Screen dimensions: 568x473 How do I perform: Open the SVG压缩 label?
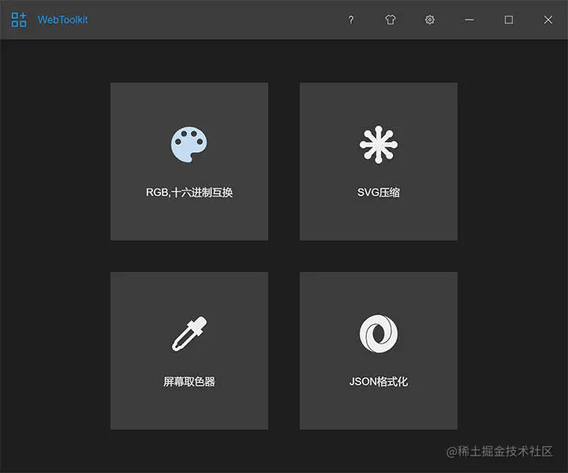(379, 192)
